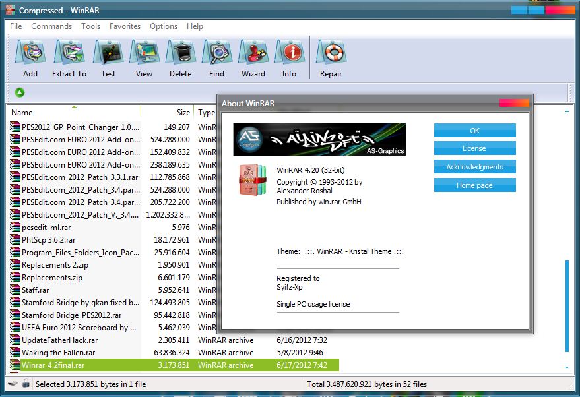Click the Add toolbar icon
This screenshot has width=580, height=397.
(x=30, y=52)
